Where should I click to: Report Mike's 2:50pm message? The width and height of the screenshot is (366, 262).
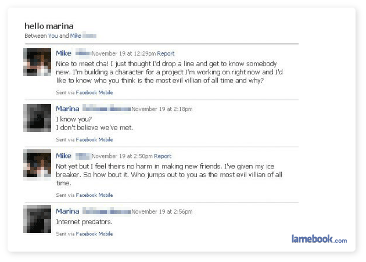[x=163, y=156]
